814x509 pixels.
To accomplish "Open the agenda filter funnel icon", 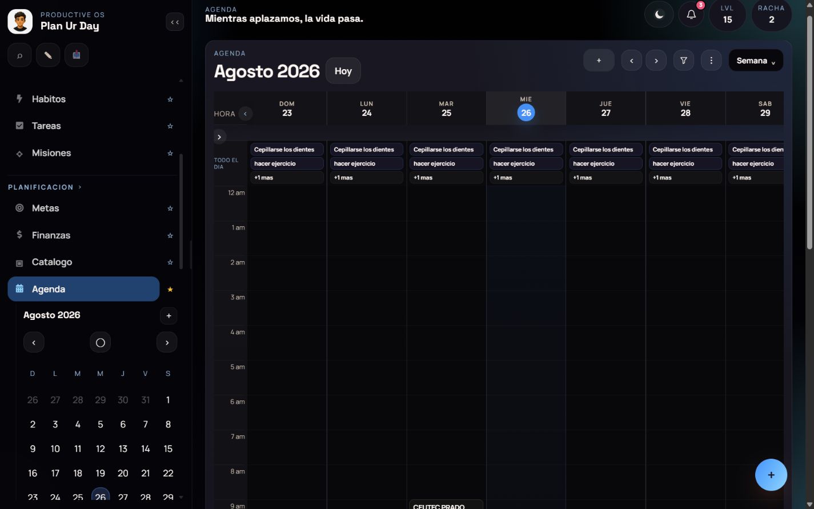I will coord(683,61).
